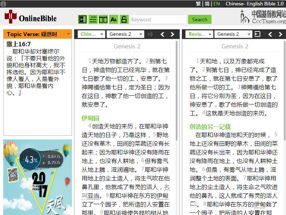
Task: Click the QR code on the banner
Action: tap(13, 175)
